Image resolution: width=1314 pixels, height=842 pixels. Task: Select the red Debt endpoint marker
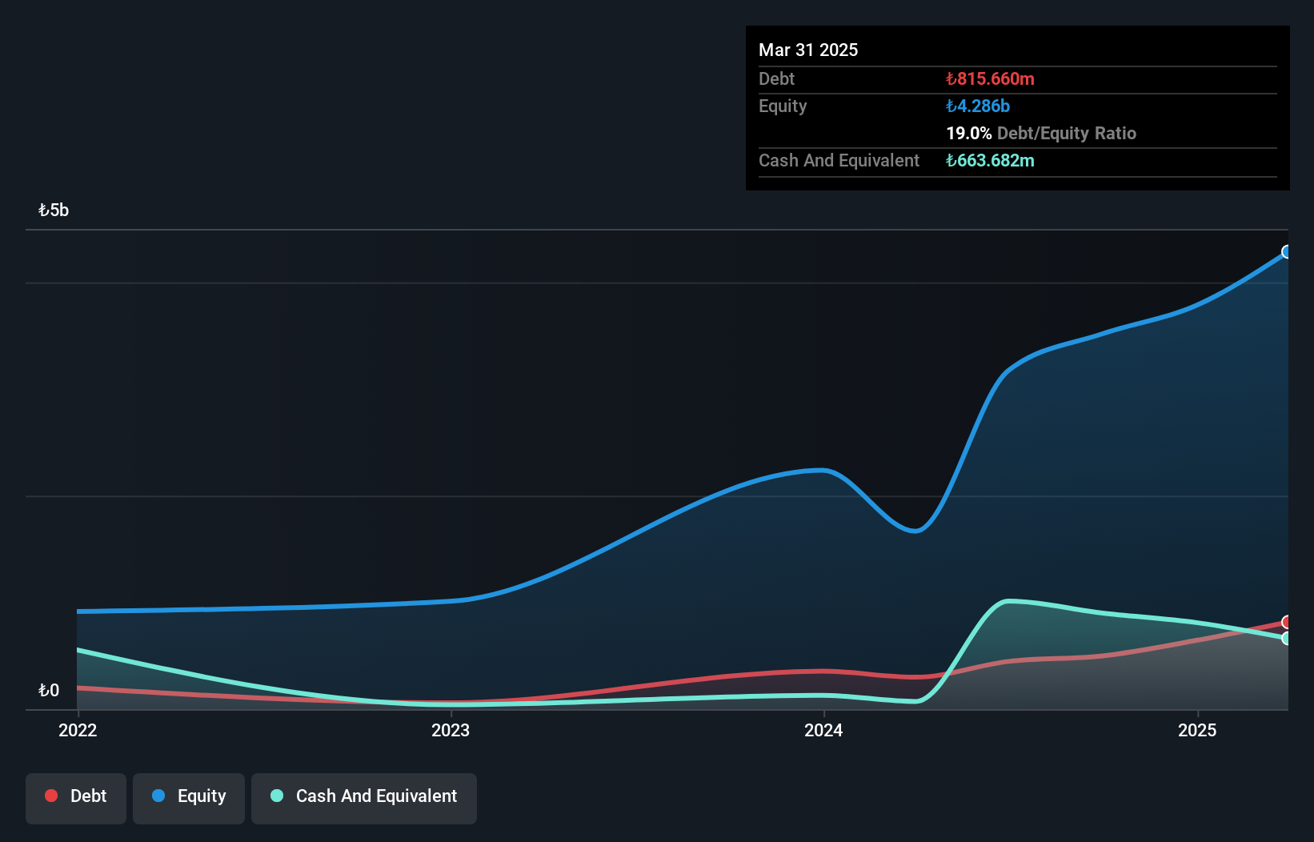click(1287, 622)
